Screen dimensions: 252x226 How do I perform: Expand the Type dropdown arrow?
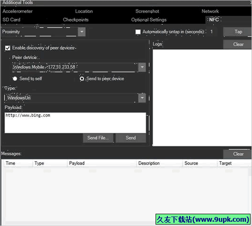coord(142,98)
